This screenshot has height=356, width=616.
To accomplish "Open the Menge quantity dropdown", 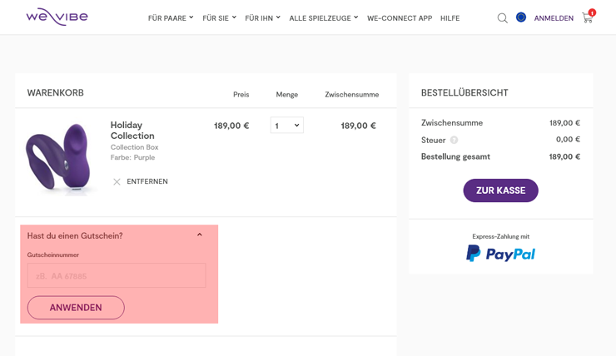I will tap(287, 126).
